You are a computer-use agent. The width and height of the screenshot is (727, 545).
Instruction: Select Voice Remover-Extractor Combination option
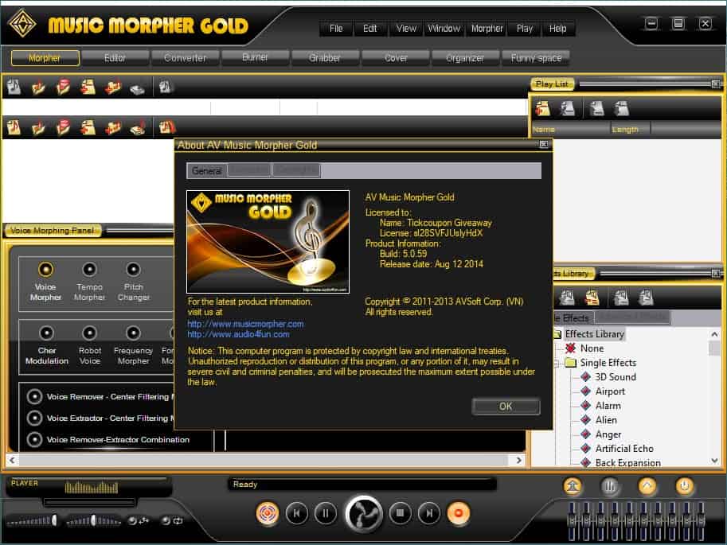pos(34,439)
